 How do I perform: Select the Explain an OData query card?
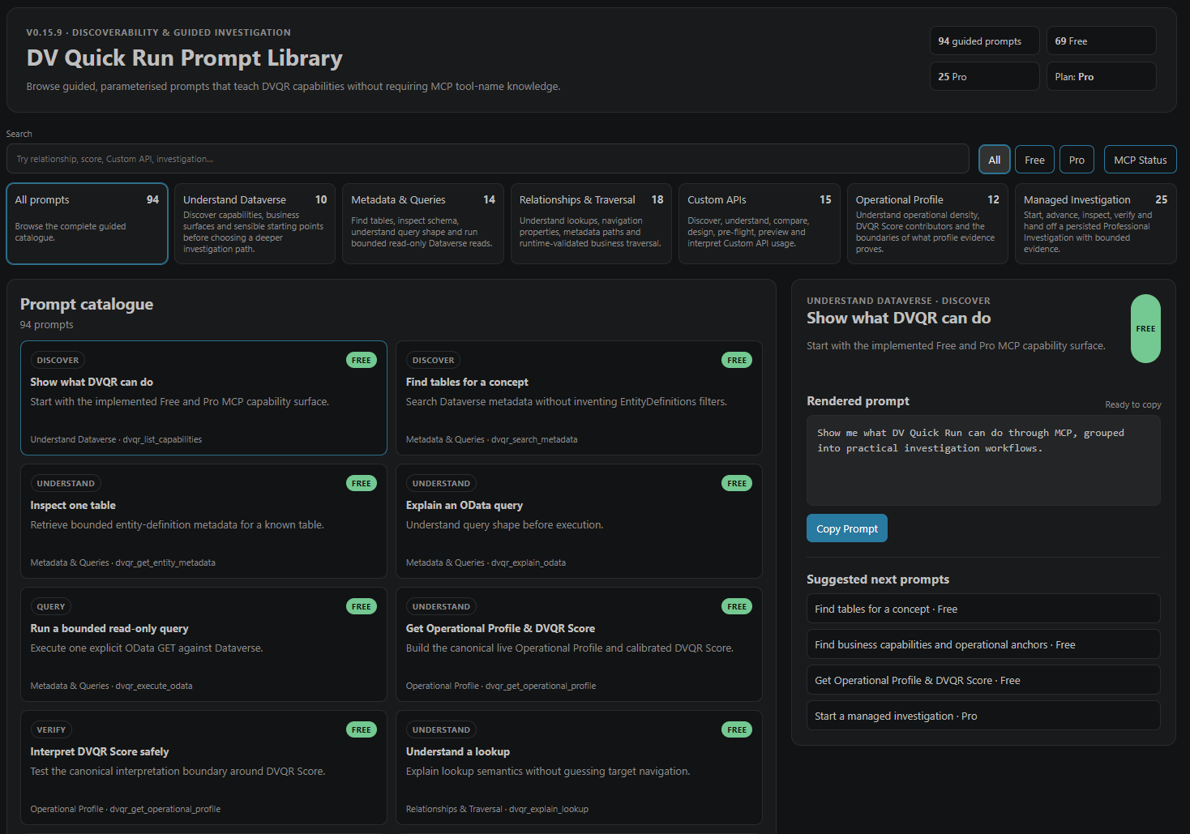point(579,521)
